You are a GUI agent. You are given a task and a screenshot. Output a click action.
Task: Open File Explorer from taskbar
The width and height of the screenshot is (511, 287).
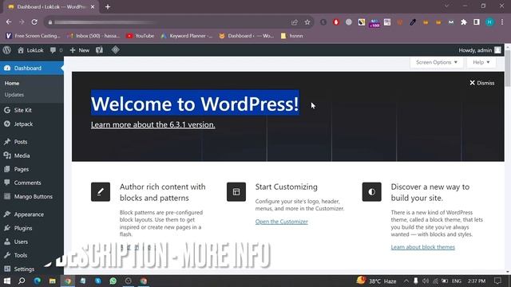click(x=52, y=281)
